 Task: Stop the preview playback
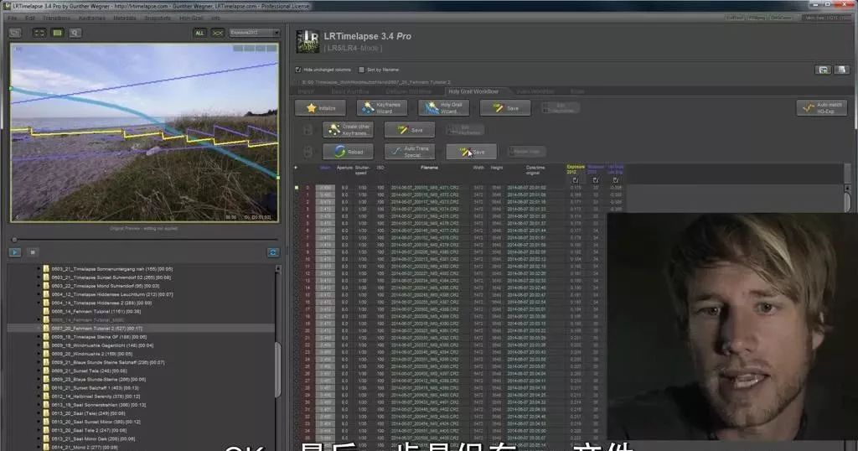tap(33, 252)
